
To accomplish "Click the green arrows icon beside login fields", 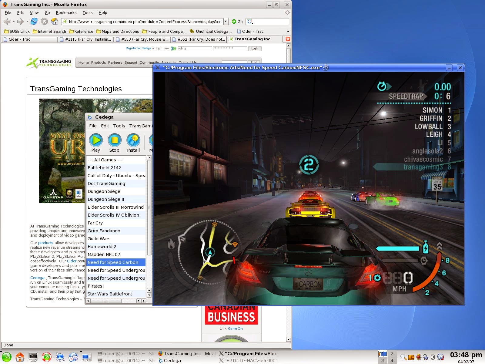I will [173, 49].
